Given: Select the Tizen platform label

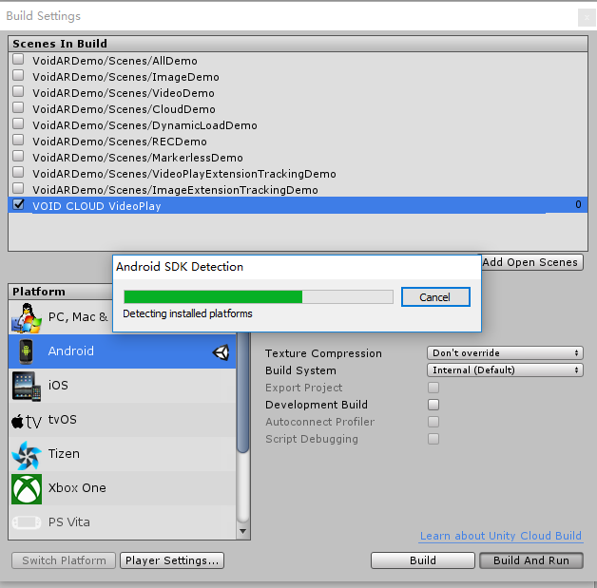Looking at the screenshot, I should click(x=64, y=454).
